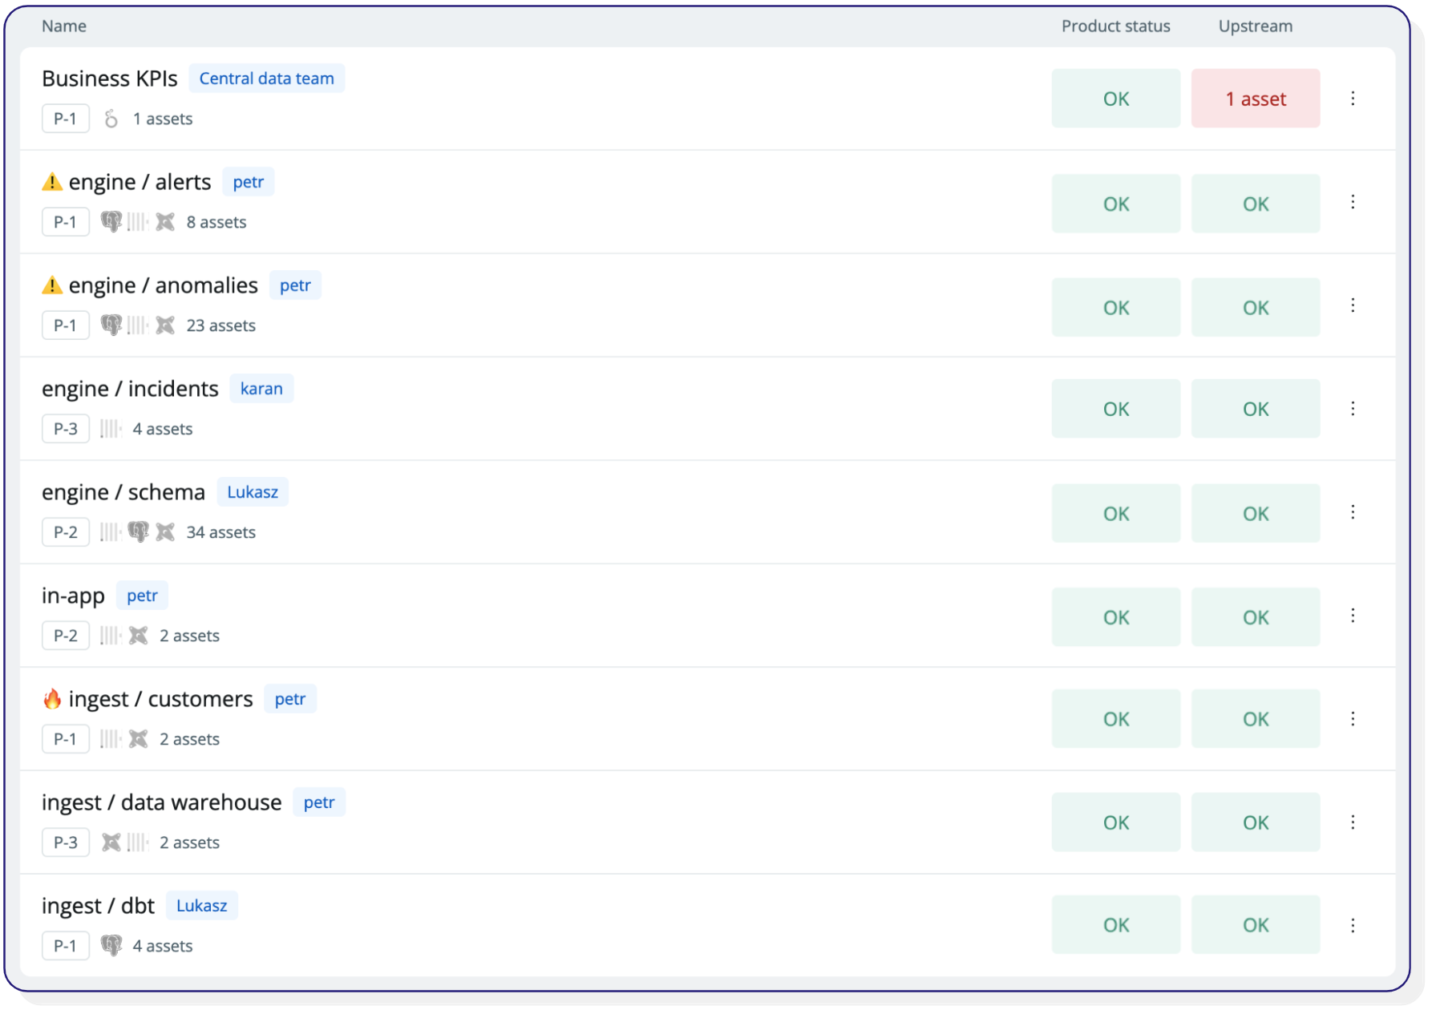Open the options menu for engine / incidents
Image resolution: width=1432 pixels, height=1010 pixels.
pos(1353,409)
